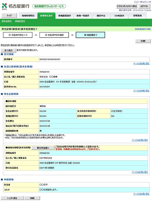
Task: Click ページの先頭に戻る below 基本情報 notes
Action: [x=140, y=140]
